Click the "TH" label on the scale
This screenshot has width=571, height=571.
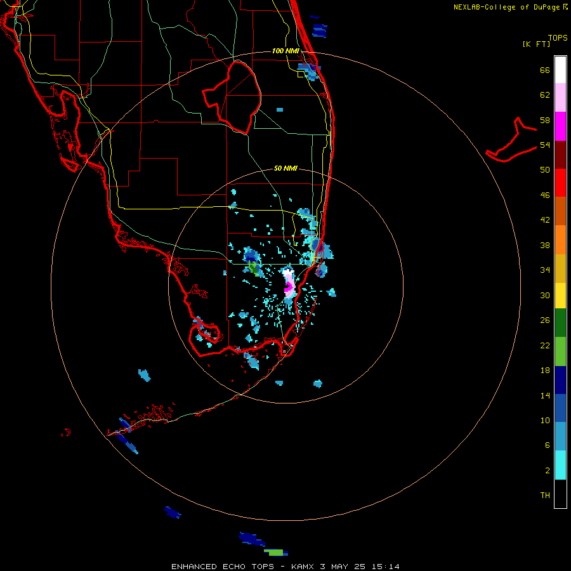[x=545, y=496]
